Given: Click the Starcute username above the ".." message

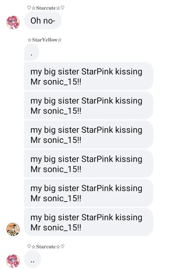Looking at the screenshot, I should [x=46, y=247].
